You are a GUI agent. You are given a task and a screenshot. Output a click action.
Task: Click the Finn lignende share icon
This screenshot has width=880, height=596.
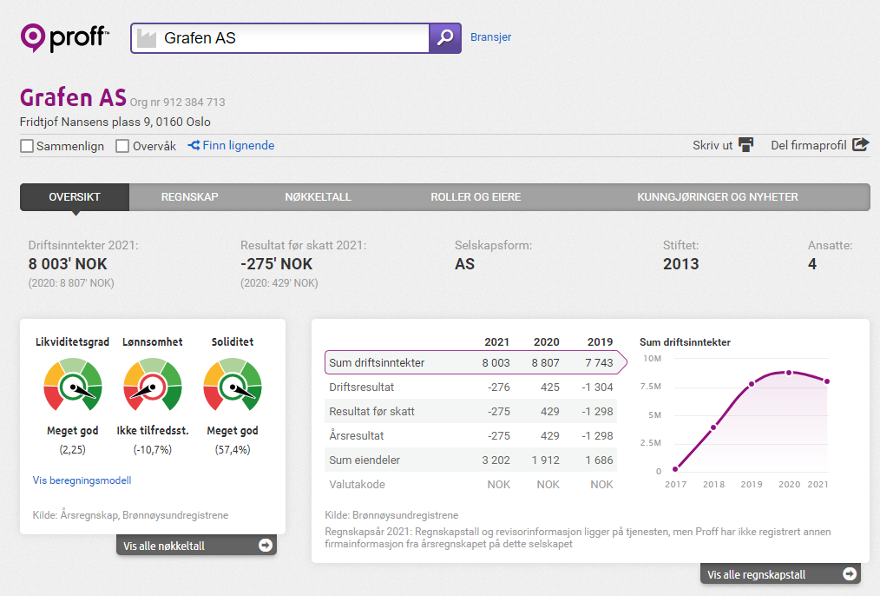click(x=194, y=145)
